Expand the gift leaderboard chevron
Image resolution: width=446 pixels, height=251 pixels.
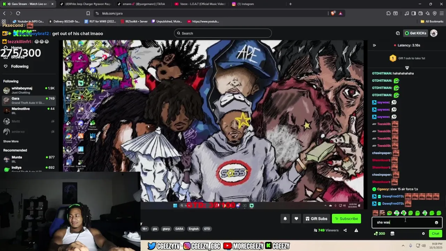point(407,68)
